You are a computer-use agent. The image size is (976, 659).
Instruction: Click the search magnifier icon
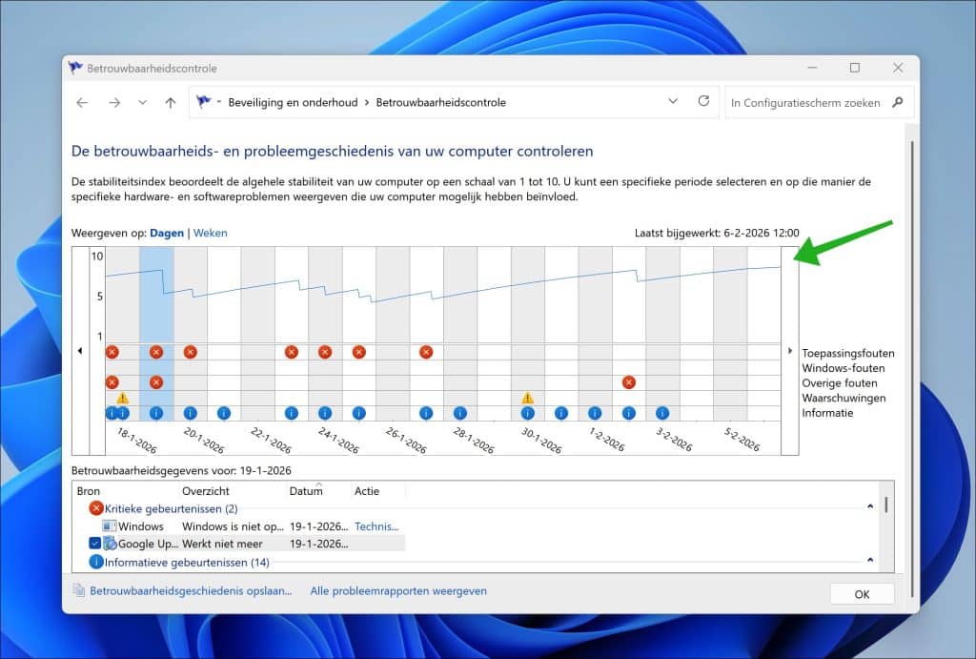pos(897,103)
